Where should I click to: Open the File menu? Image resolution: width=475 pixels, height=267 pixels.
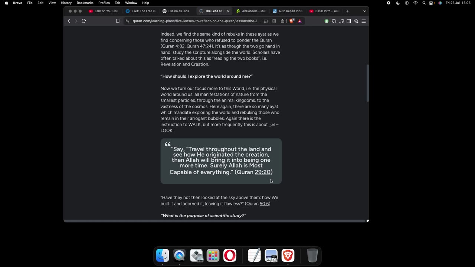[30, 3]
